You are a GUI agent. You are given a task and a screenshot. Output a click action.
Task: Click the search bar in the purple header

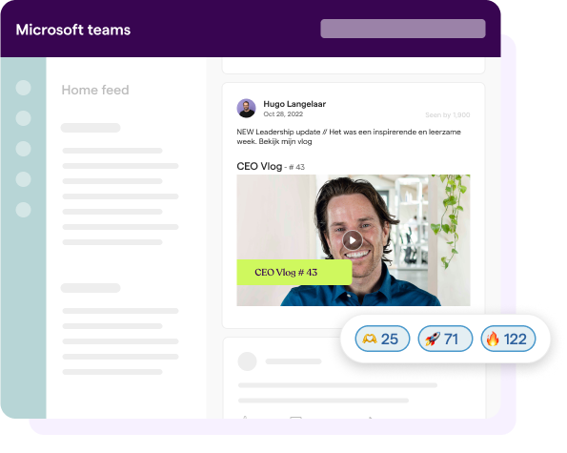click(x=403, y=29)
